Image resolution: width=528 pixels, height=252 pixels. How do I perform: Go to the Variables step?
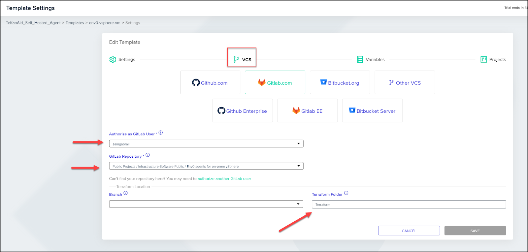pos(371,59)
